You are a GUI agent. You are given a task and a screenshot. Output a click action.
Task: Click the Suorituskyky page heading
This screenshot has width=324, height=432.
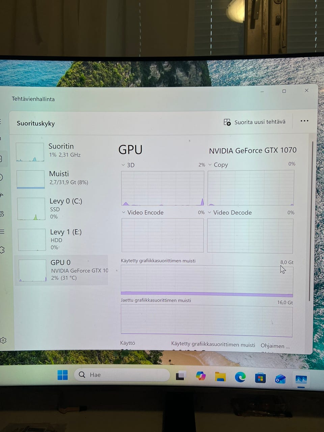[36, 123]
